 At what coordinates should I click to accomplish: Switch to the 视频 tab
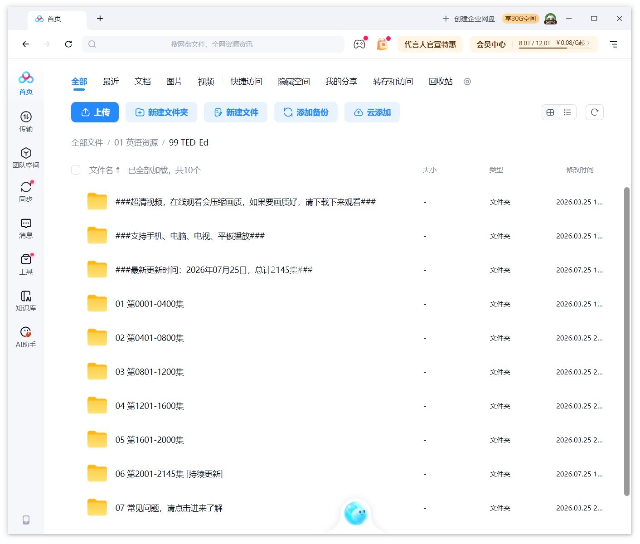click(206, 82)
